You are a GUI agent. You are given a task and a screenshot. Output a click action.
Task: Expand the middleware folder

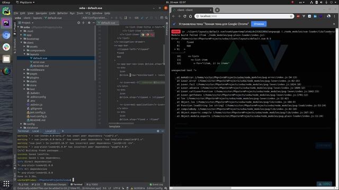(24, 70)
